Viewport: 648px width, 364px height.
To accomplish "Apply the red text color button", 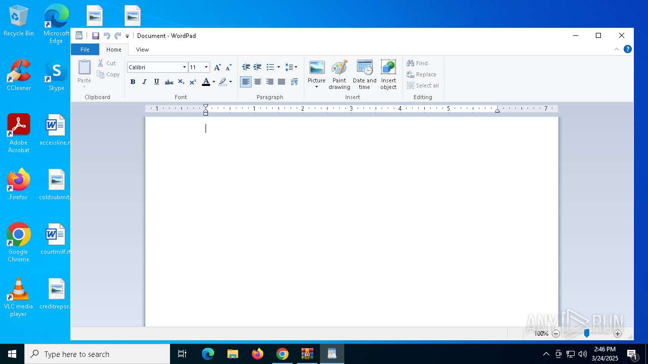I will 206,82.
